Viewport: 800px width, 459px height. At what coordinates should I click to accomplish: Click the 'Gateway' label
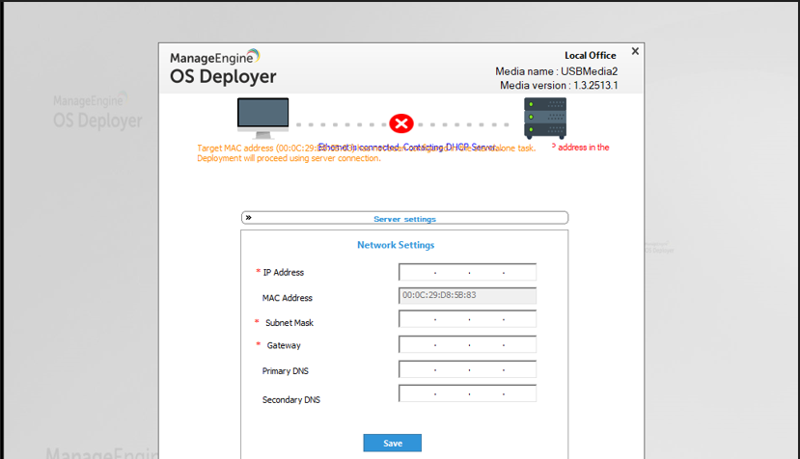point(284,345)
